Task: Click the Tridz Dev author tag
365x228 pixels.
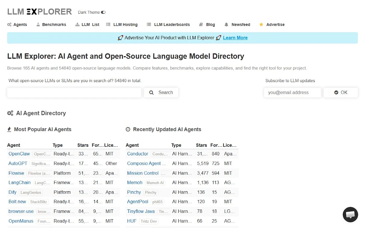Action: 149,221
